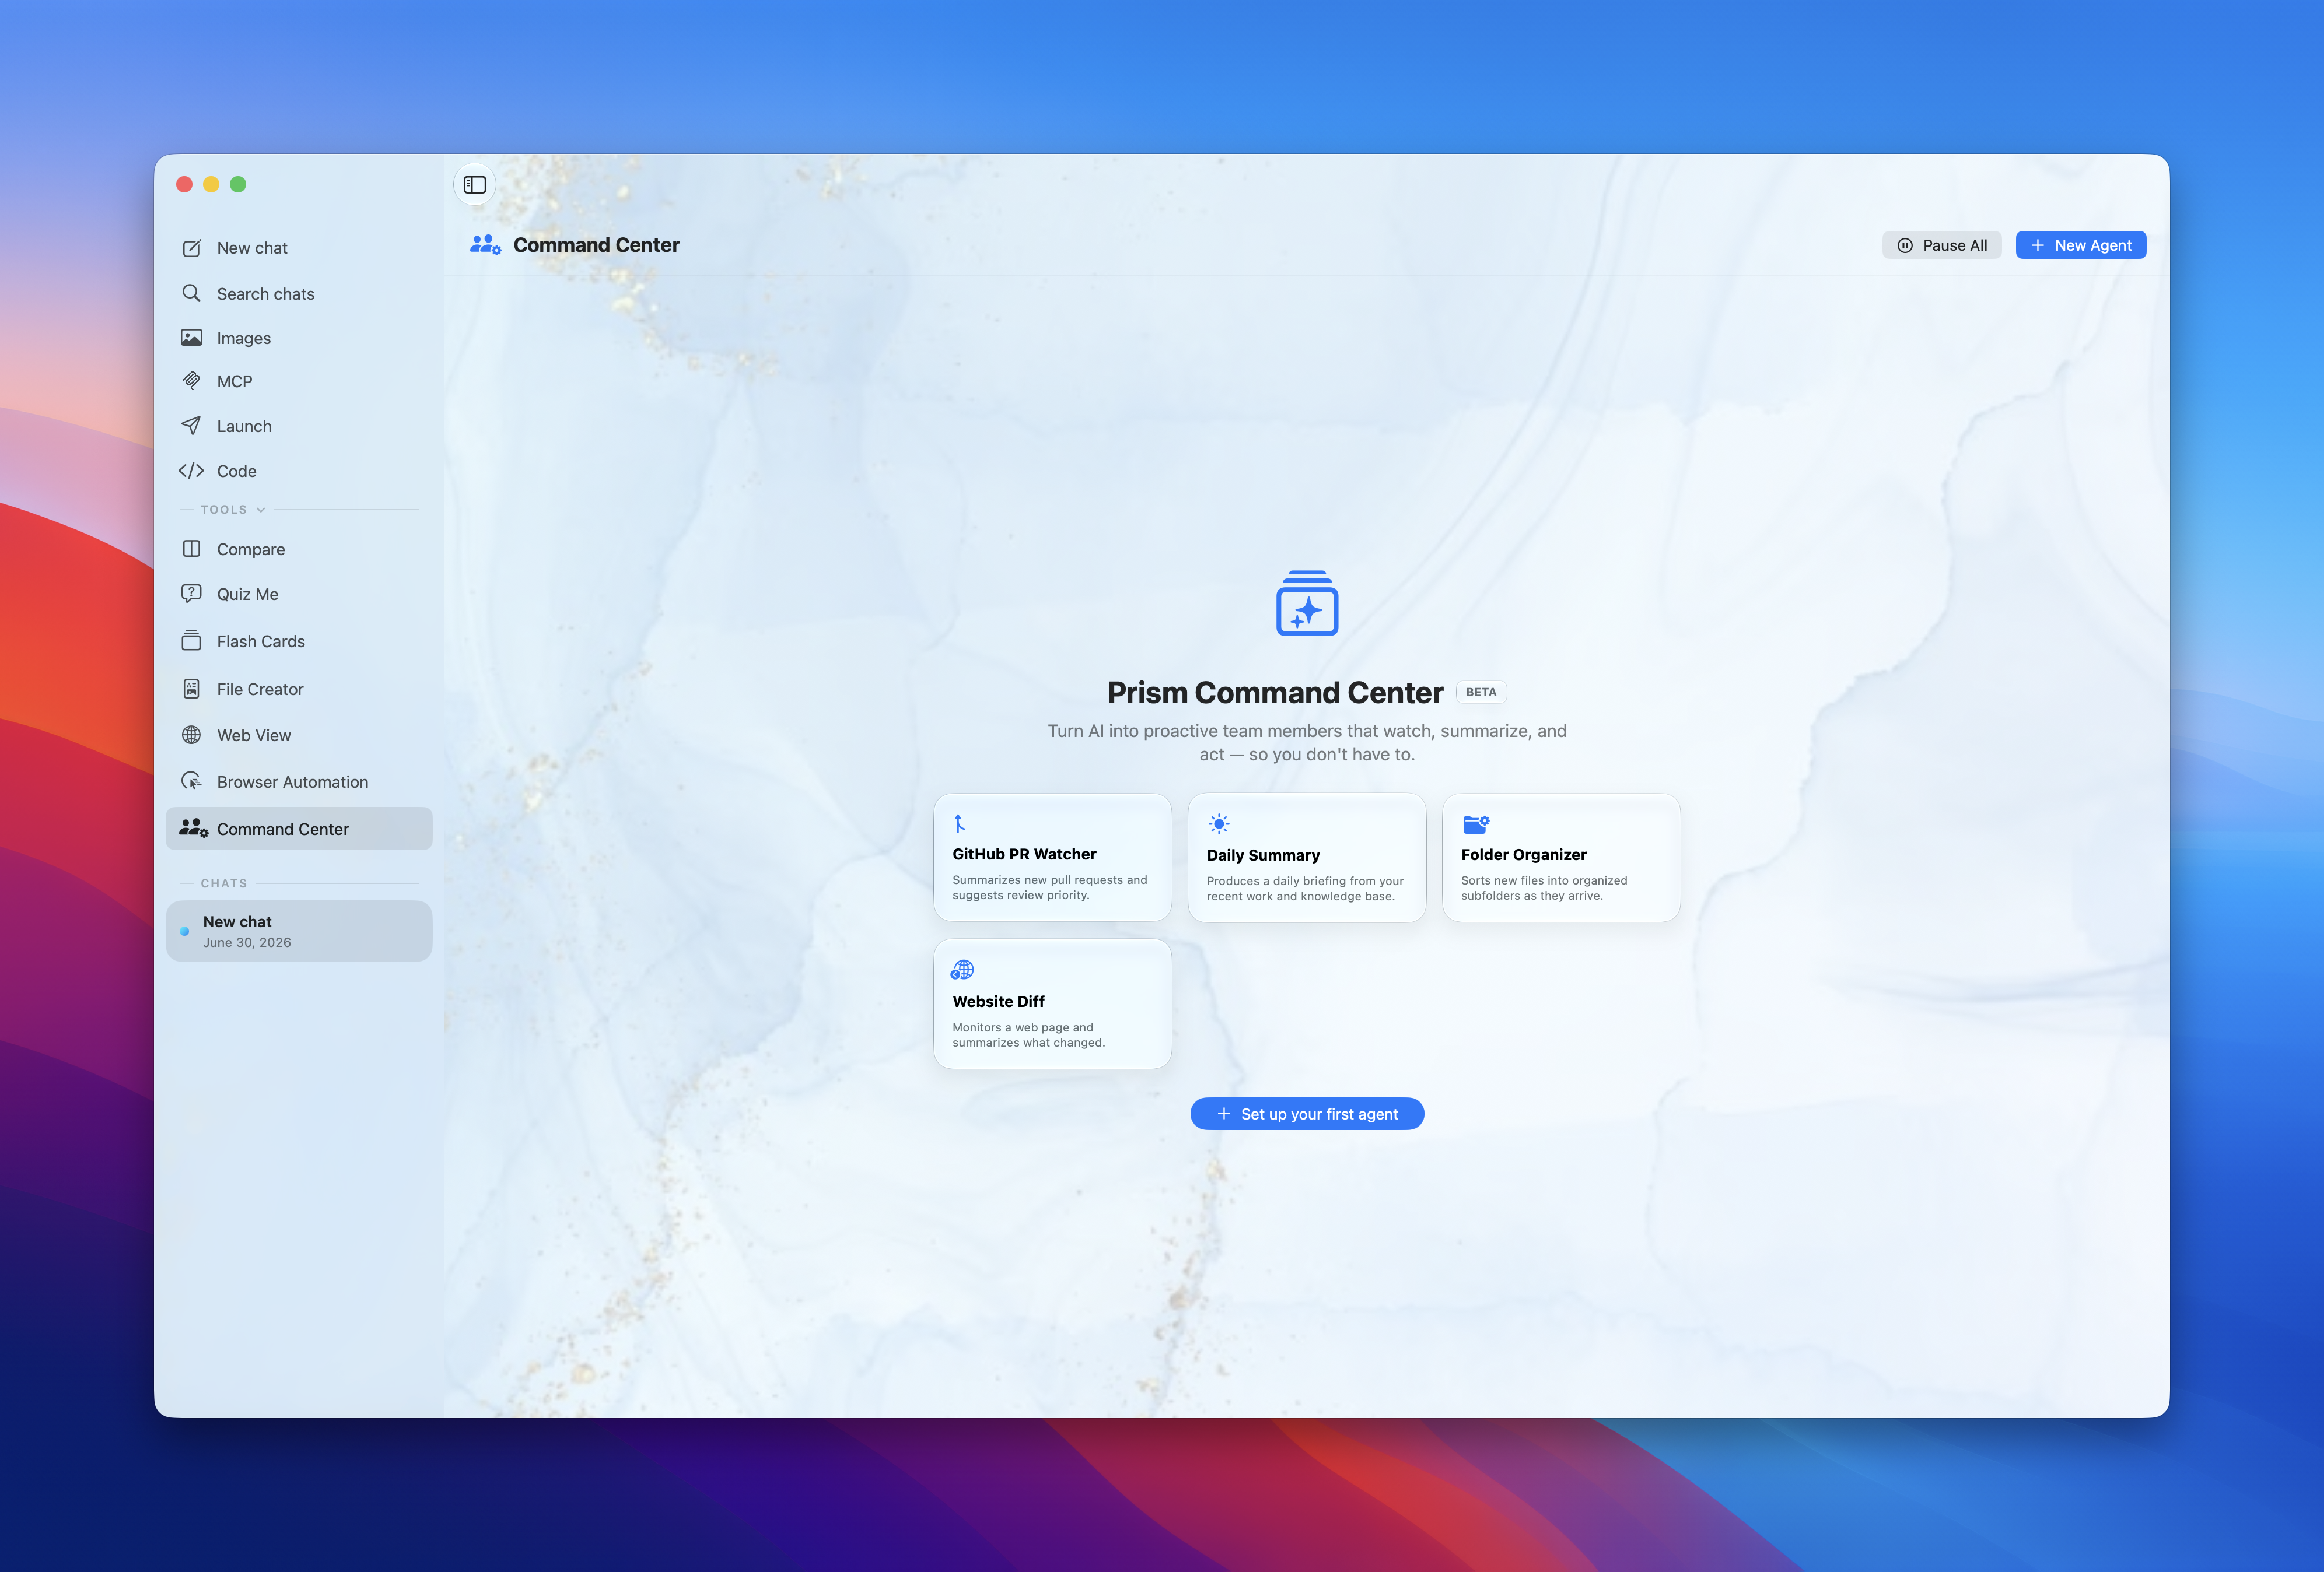Click the Pause All button
The height and width of the screenshot is (1572, 2324).
[x=1941, y=246]
